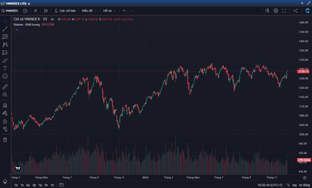Open the D interval dropdown
The height and width of the screenshot is (188, 312).
(36, 11)
